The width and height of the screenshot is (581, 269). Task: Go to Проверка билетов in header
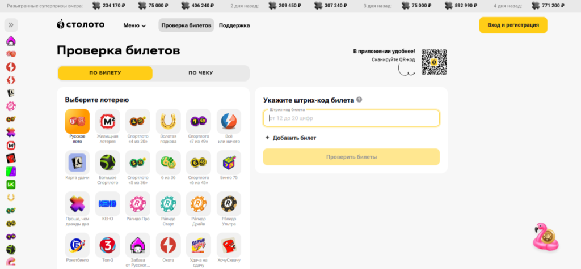coord(186,25)
